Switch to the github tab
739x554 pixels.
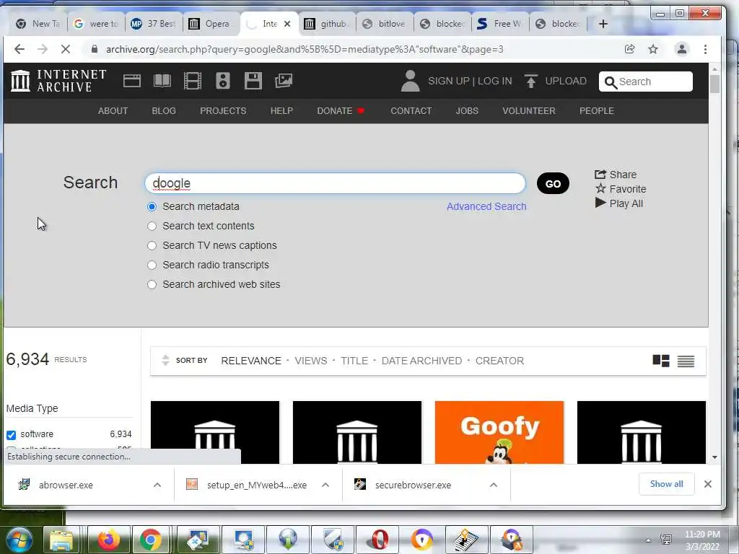click(327, 24)
